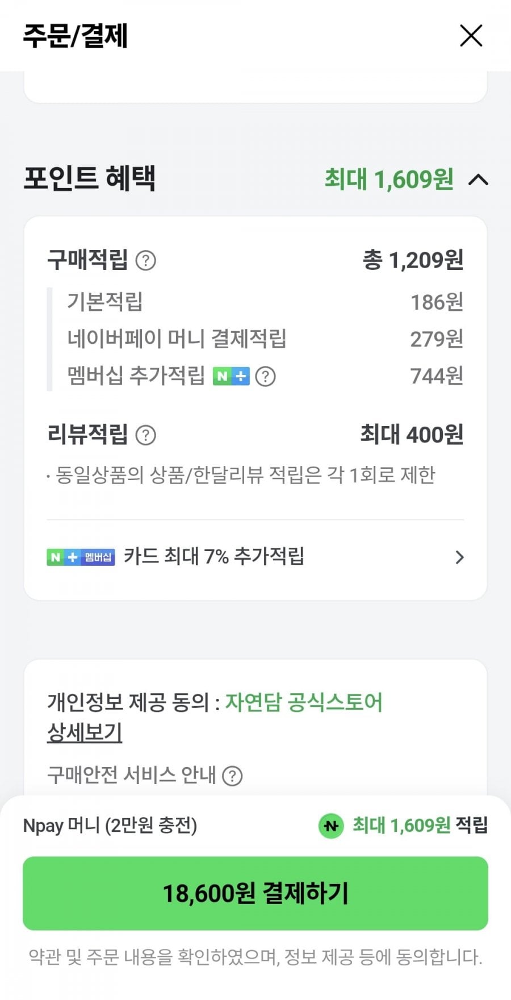Show help for 리뷰적립
Viewport: 511px width, 1000px height.
pos(146,435)
